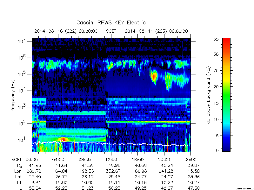Click the frequency axis label 10^1
254x190 pixels.
(x=22, y=140)
